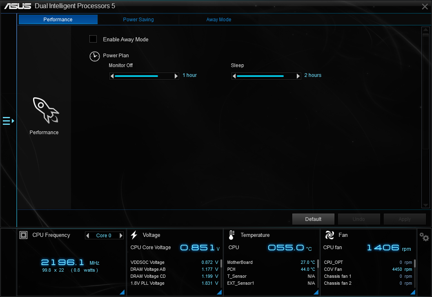Viewport: 432px width, 297px height.
Task: Expand the CPU Frequency panel corner triangle
Action: pos(122,292)
